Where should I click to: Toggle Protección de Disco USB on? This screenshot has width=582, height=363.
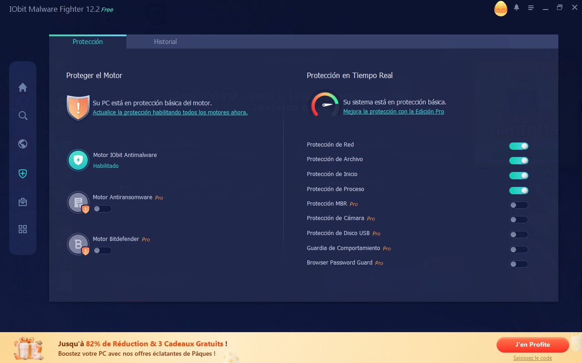pyautogui.click(x=518, y=235)
